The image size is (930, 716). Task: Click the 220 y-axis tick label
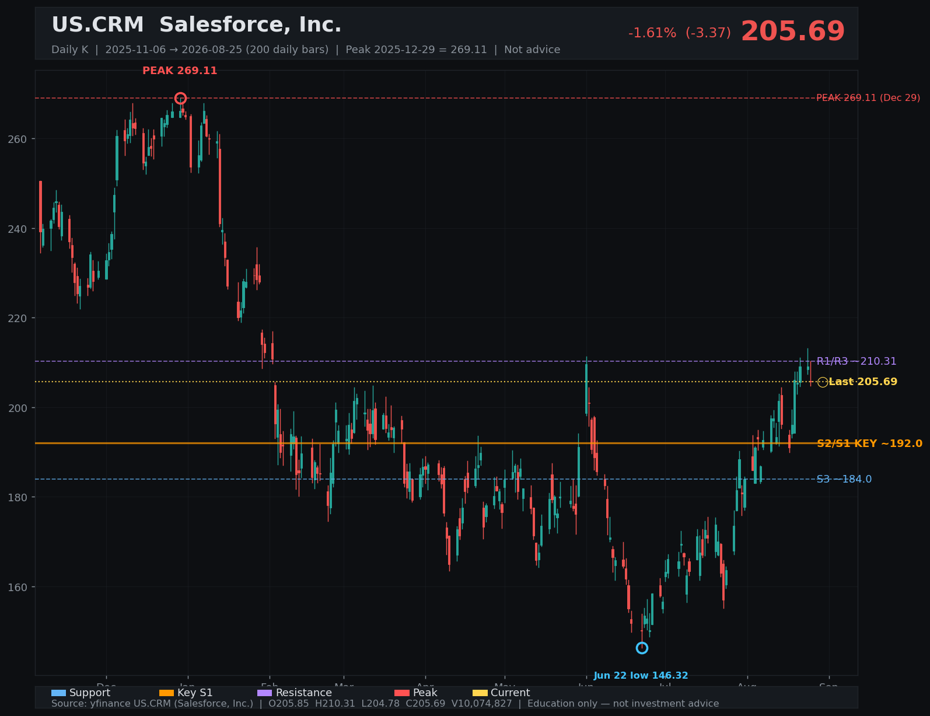[19, 318]
